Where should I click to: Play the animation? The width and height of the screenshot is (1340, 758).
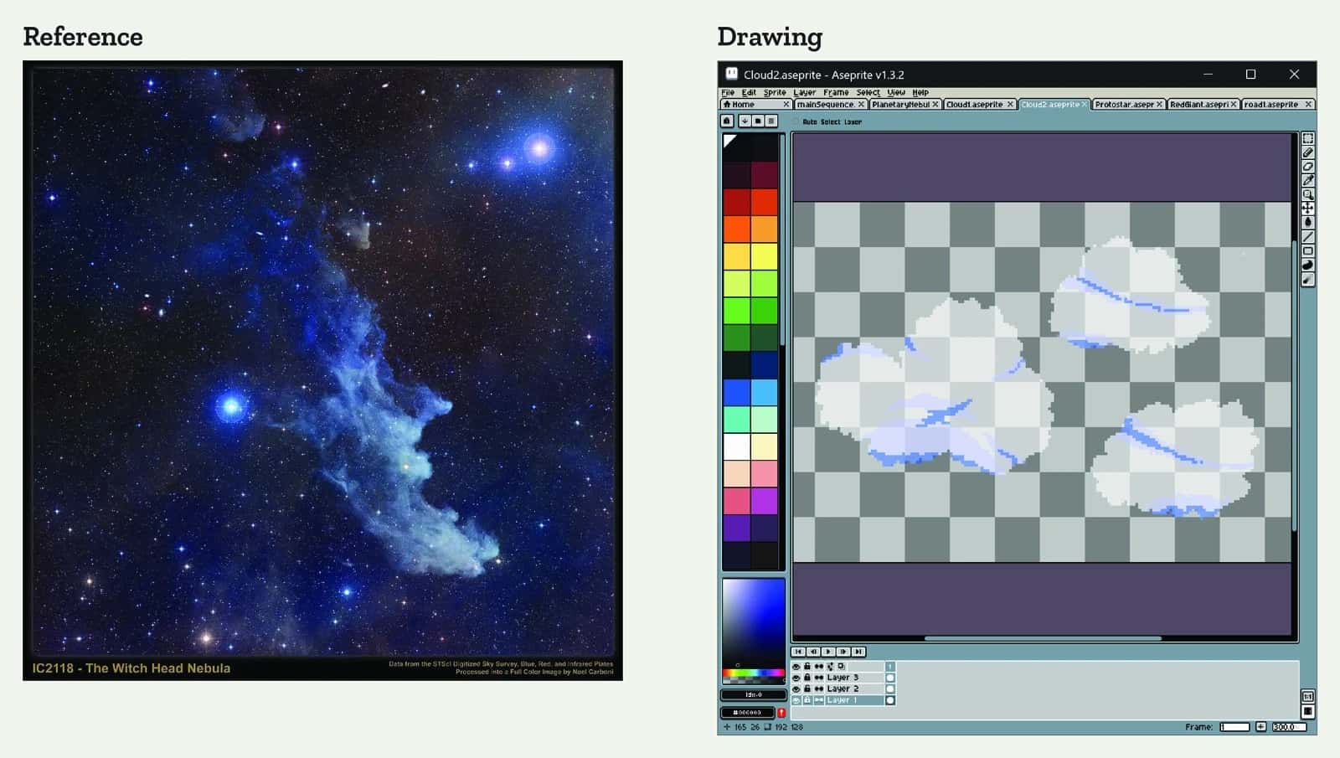tap(828, 652)
